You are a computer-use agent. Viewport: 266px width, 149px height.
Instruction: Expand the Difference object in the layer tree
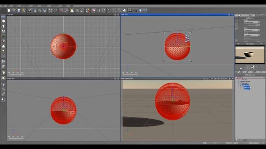[x=239, y=86]
